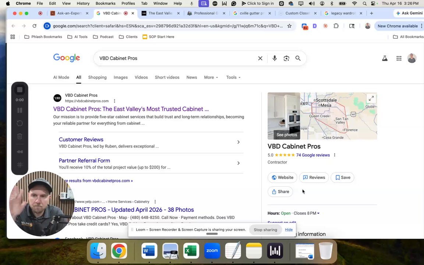
Task: Open Finder from the dock
Action: pyautogui.click(x=98, y=251)
